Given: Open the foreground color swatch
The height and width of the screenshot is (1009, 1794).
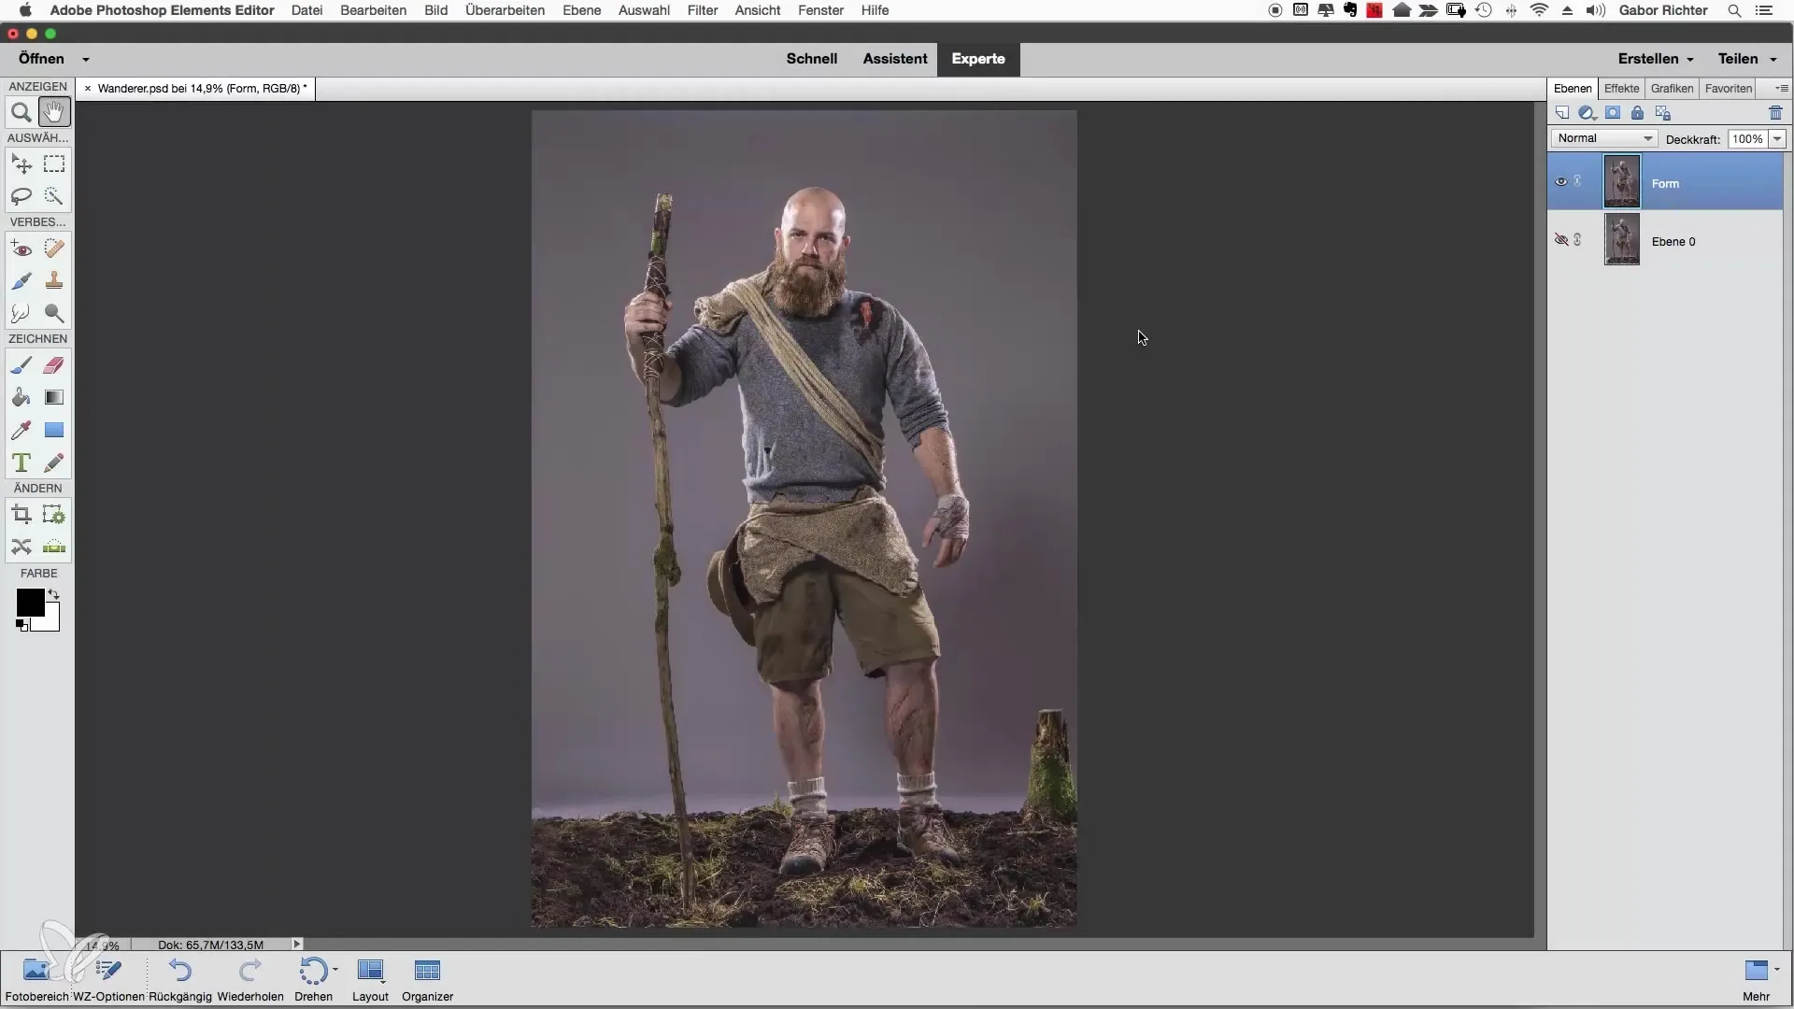Looking at the screenshot, I should coord(29,602).
